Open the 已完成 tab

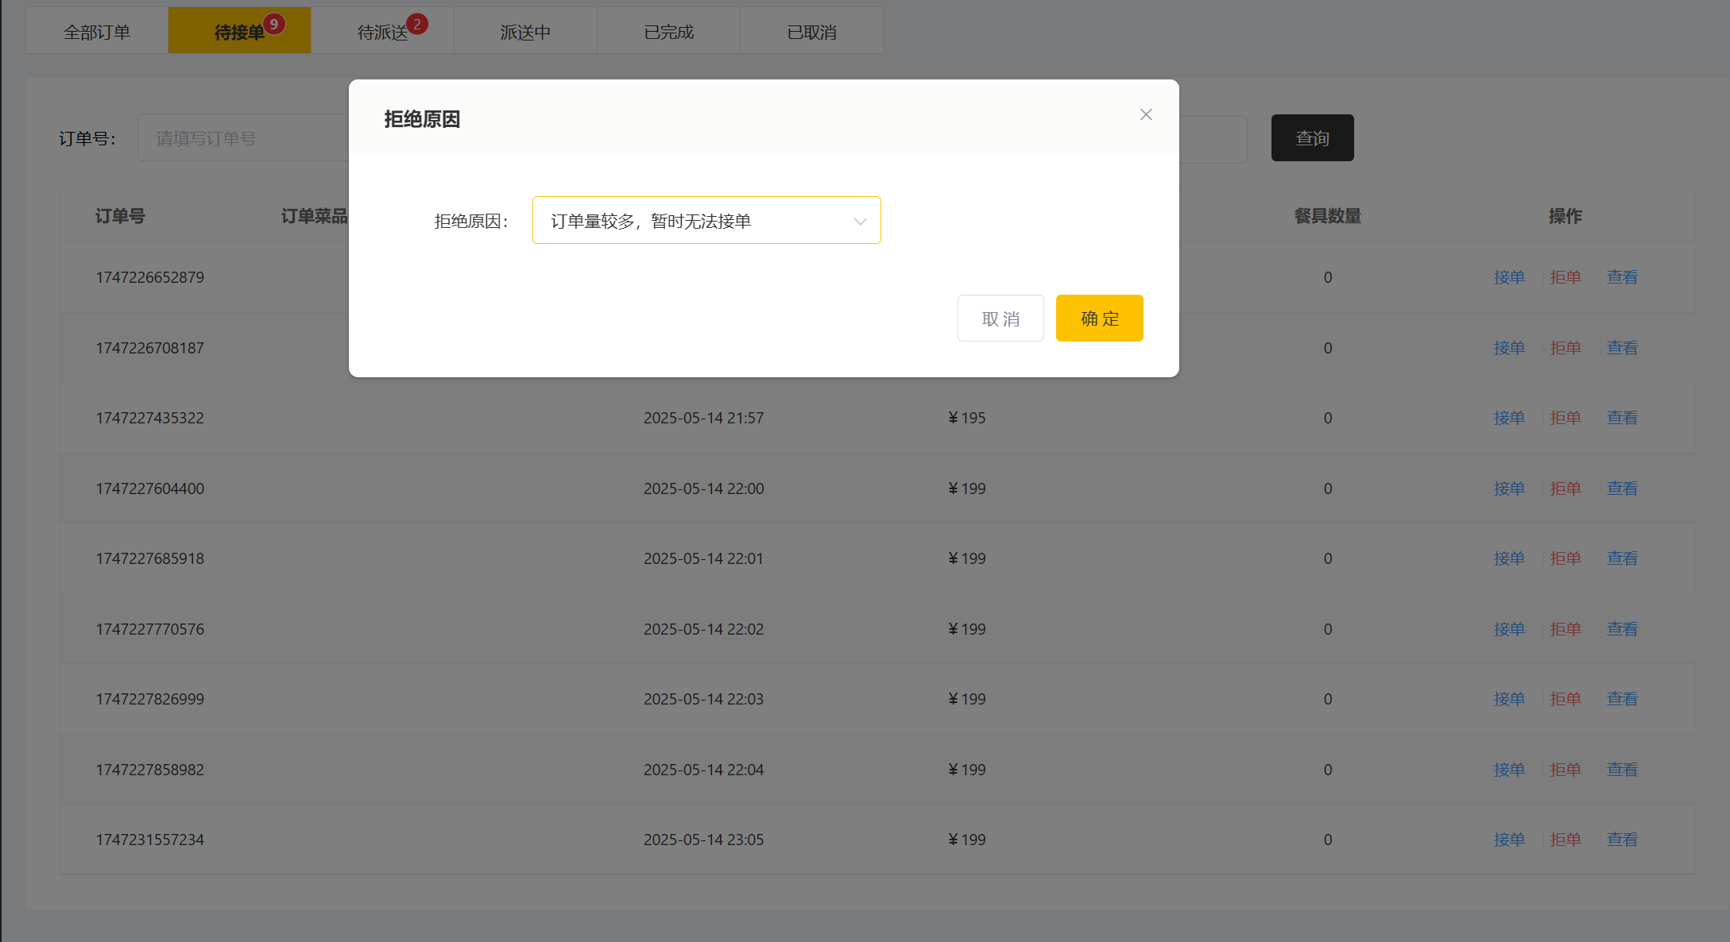coord(668,32)
